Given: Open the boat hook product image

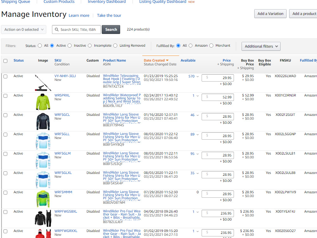Looking at the screenshot, I should (43, 83).
